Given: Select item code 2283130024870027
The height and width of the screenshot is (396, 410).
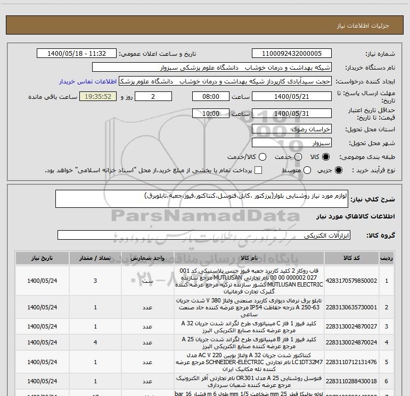Looking at the screenshot, I should click(x=351, y=326).
